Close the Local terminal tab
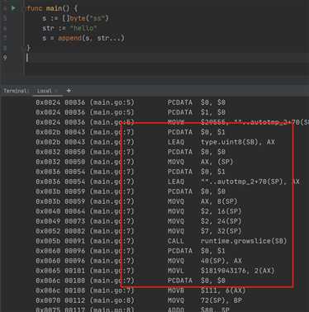Viewport: 309px width, 312px height. point(57,91)
